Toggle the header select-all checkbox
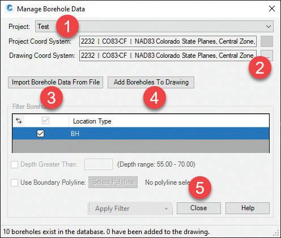This screenshot has height=238, width=281. [x=45, y=121]
